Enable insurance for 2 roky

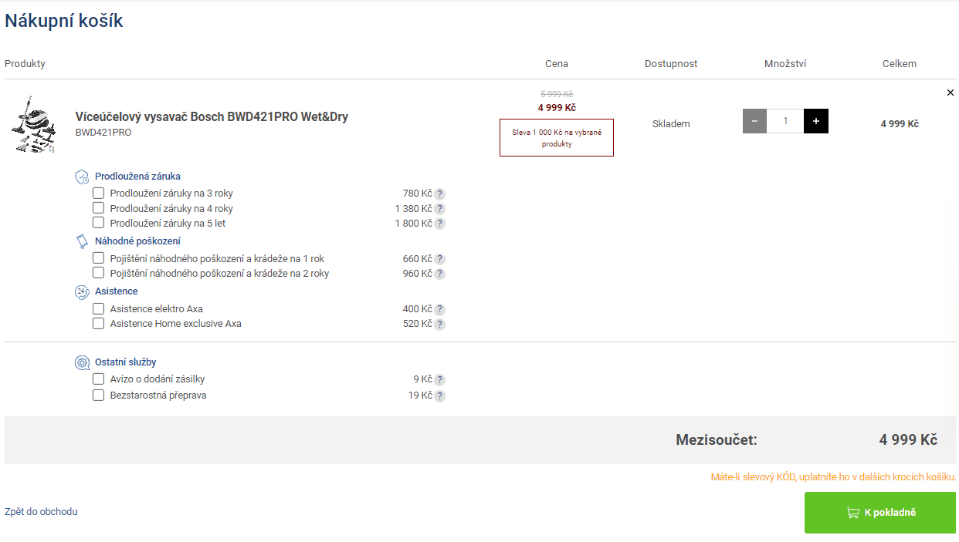[x=98, y=273]
